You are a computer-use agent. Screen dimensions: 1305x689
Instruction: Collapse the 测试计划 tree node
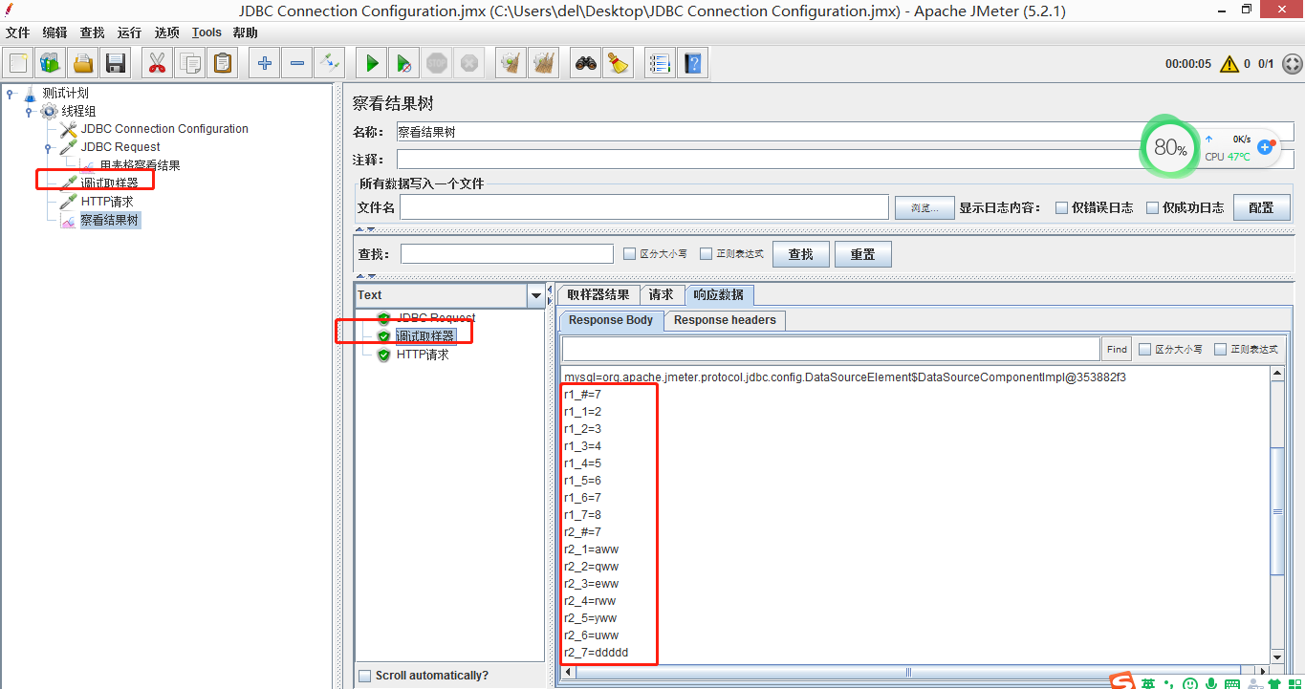(x=11, y=93)
